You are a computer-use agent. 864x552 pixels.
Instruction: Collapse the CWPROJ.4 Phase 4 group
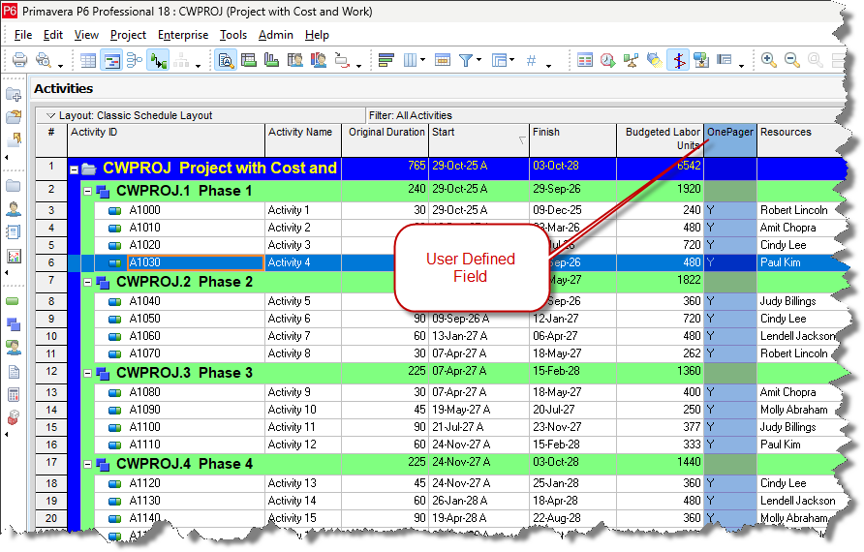[87, 465]
